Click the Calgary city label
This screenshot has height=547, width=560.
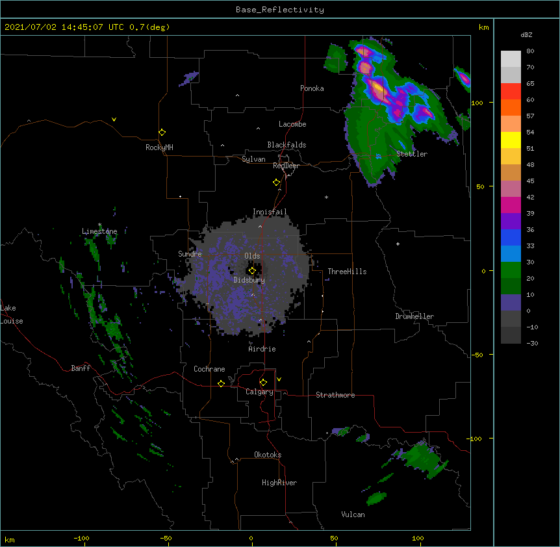(259, 392)
